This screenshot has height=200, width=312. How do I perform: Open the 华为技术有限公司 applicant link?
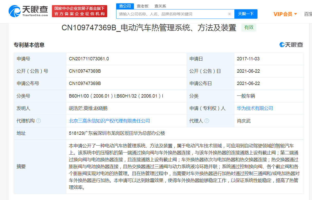(255, 108)
